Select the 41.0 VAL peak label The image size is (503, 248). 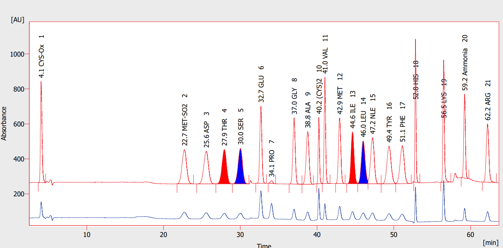point(325,54)
